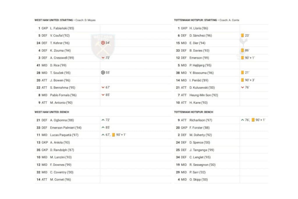Click the goal ball icon beside T. Souček

point(103,73)
